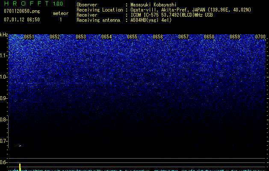This screenshot has height=171, width=269.
Task: Click the 0.7 frequency axis label
Action: [x=3, y=141]
